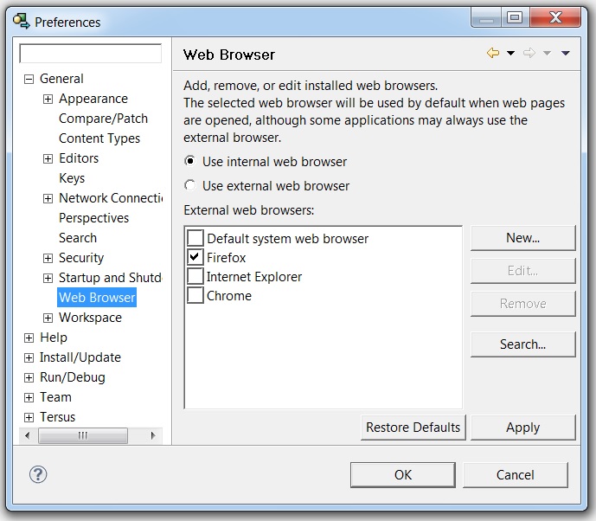Click Restore Defaults button
596x521 pixels.
[413, 428]
